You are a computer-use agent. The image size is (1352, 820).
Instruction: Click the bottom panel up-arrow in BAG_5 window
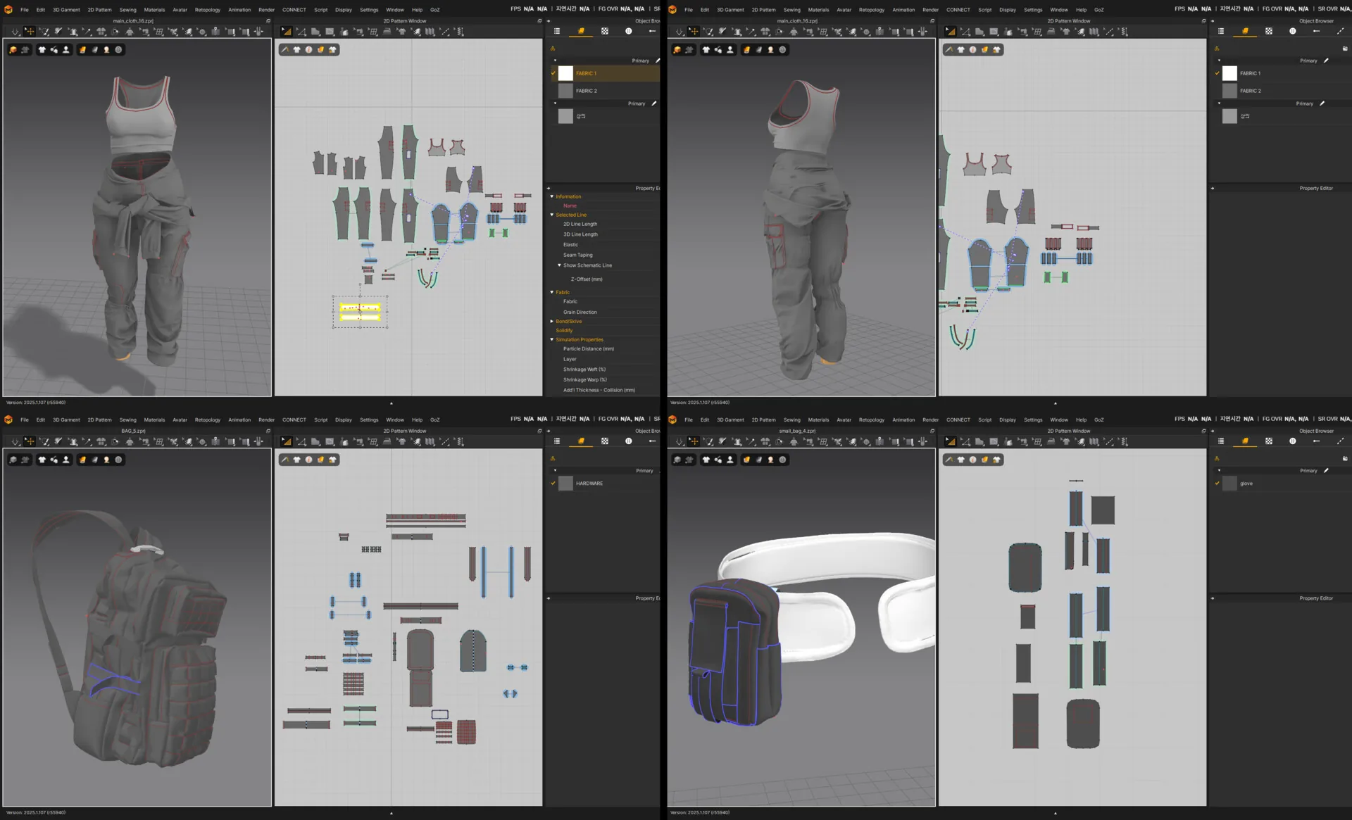(x=392, y=813)
